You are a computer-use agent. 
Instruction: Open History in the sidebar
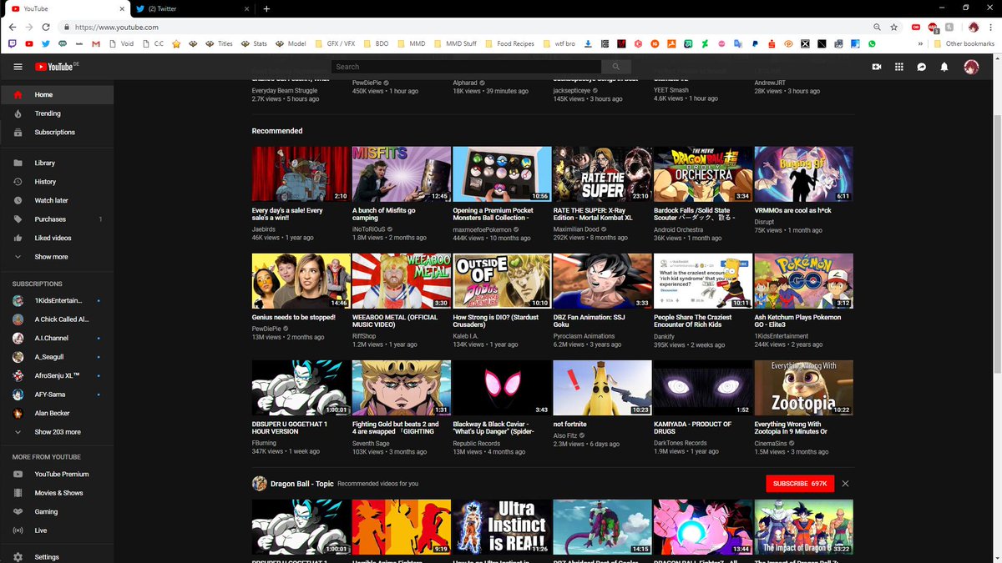click(x=56, y=181)
